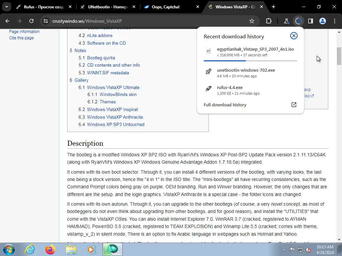Click the rufus-4.4.exe file icon
Image resolution: width=342 pixels, height=256 pixels.
208,89
